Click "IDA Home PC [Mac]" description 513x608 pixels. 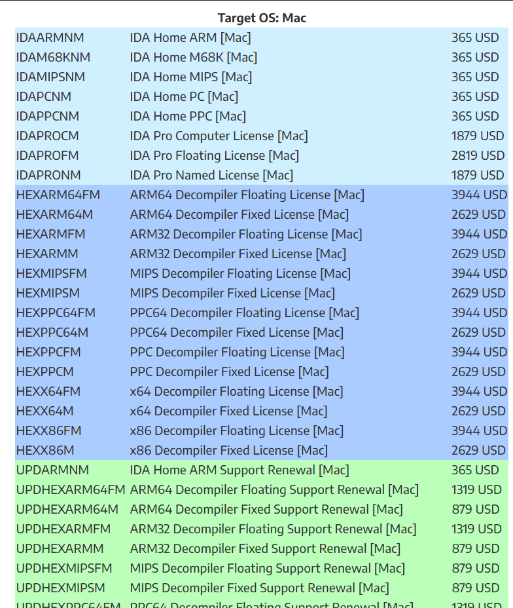click(x=185, y=96)
